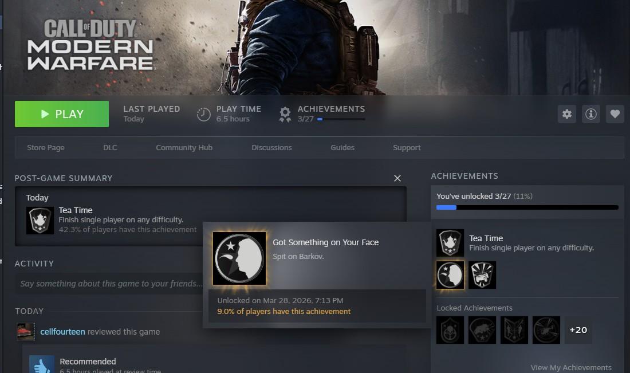Close the post-game summary panel
Viewport: 630px width, 373px height.
(397, 178)
